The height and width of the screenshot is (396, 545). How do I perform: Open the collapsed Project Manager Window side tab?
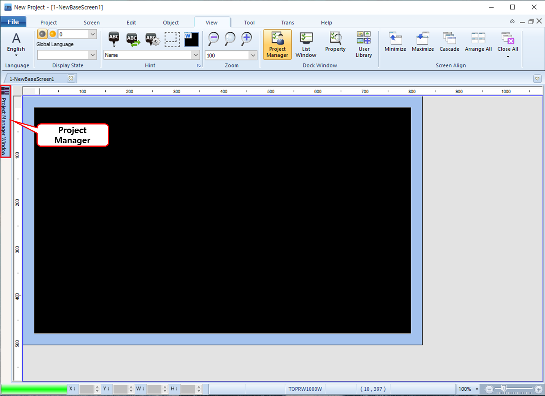pos(4,127)
